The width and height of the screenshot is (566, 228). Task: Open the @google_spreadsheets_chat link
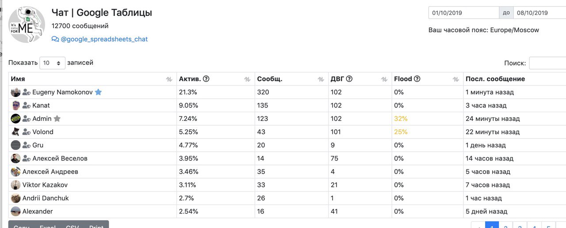[104, 39]
